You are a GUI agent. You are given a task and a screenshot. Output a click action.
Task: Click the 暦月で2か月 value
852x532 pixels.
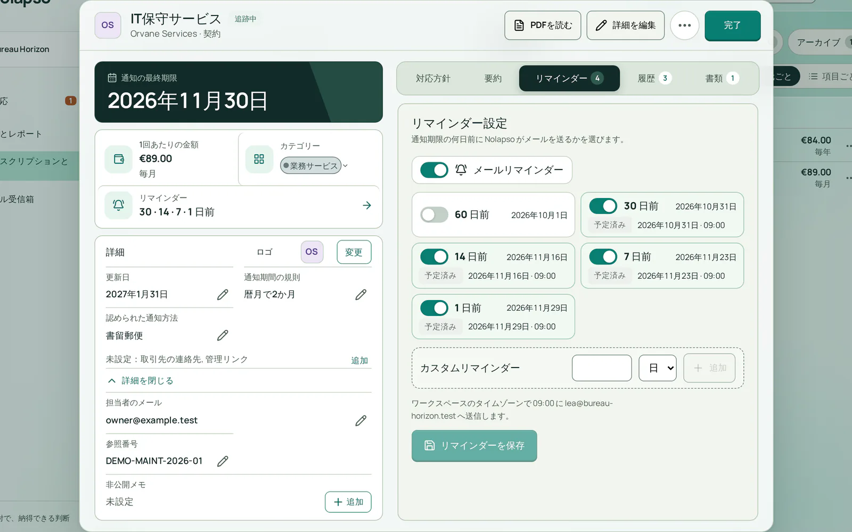(269, 295)
